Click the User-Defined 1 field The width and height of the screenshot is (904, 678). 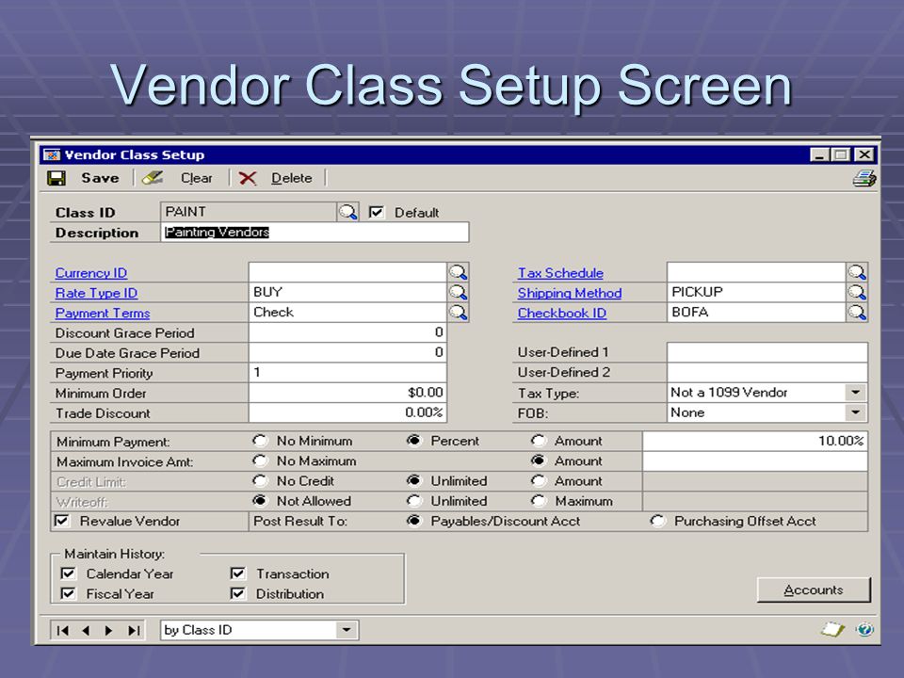tap(767, 352)
